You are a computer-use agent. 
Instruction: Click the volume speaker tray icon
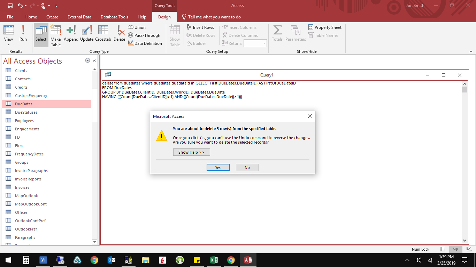coord(419,260)
